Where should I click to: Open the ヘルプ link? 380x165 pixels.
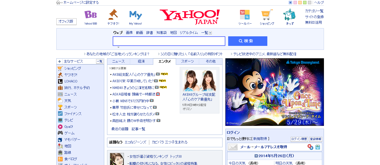pyautogui.click(x=319, y=3)
